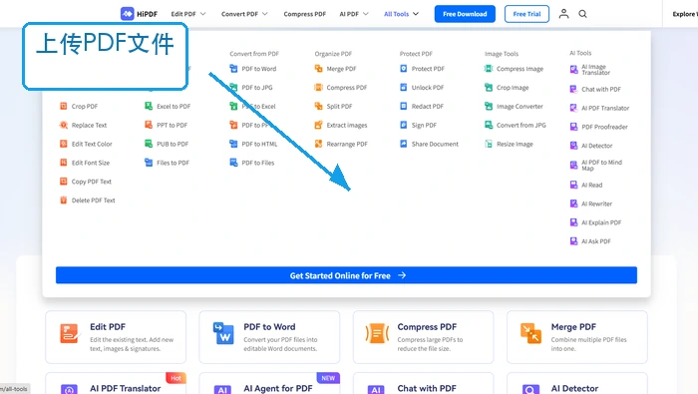
Task: Open the PDF to HTML link
Action: tap(259, 144)
